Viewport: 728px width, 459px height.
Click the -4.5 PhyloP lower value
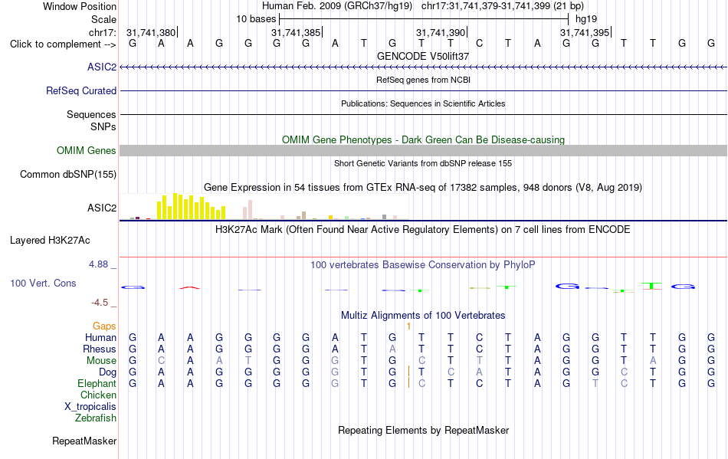100,303
